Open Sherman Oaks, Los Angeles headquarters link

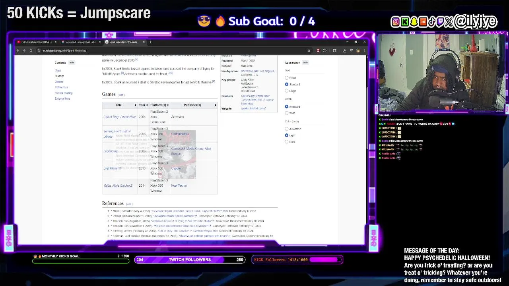[x=258, y=71]
